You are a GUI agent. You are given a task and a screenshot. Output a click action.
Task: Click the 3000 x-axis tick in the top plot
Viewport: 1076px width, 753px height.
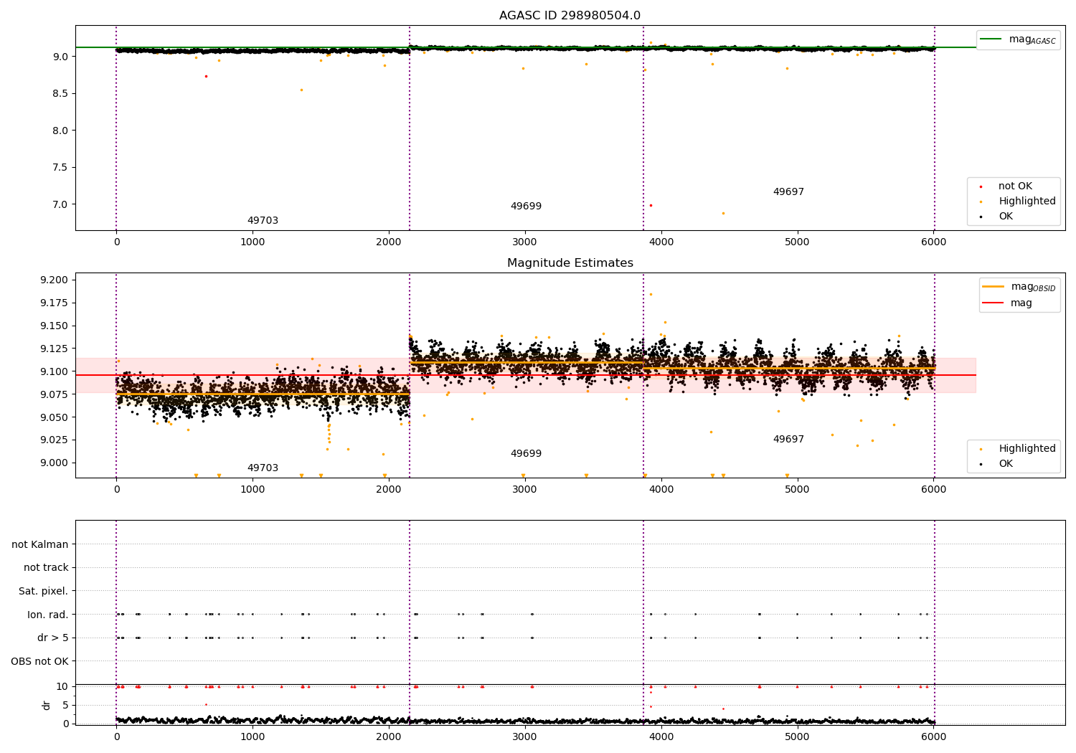point(525,242)
